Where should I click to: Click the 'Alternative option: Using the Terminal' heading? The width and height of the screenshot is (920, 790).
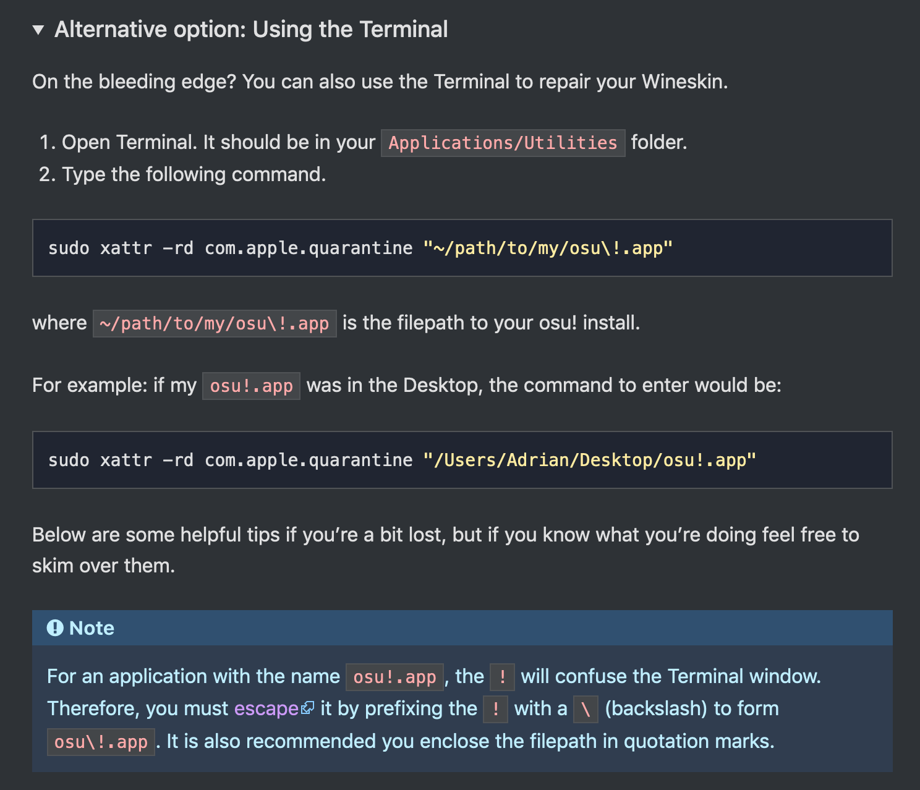click(251, 29)
